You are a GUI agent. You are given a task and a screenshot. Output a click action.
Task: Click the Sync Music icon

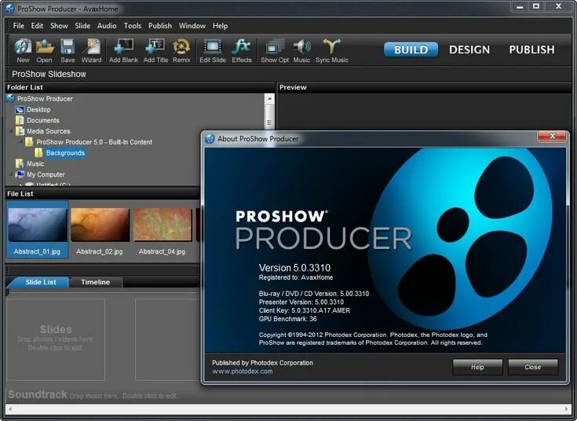pos(331,50)
